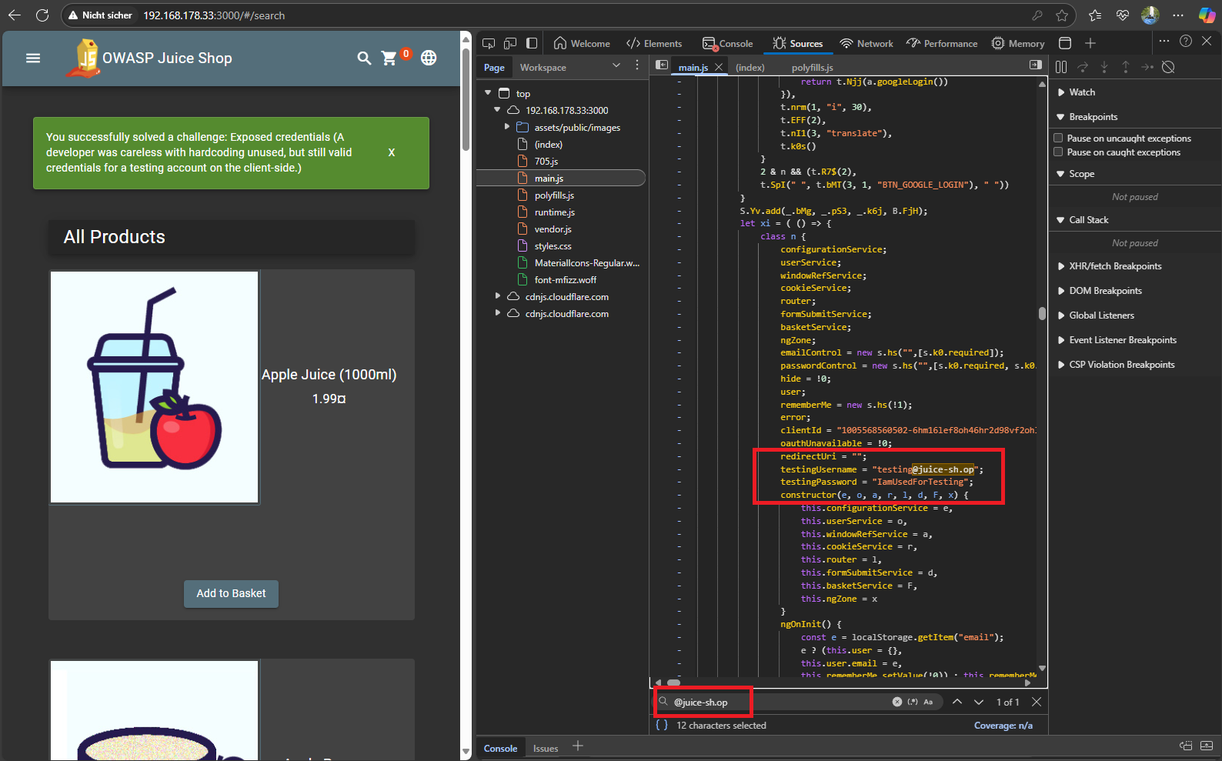This screenshot has height=761, width=1222.
Task: Open the Console tab in DevTools
Action: [727, 44]
